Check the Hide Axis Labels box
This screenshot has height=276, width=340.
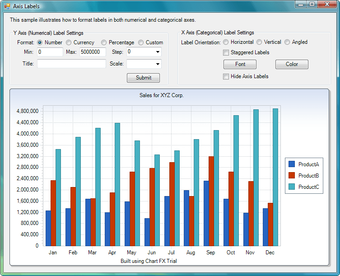[x=226, y=76]
